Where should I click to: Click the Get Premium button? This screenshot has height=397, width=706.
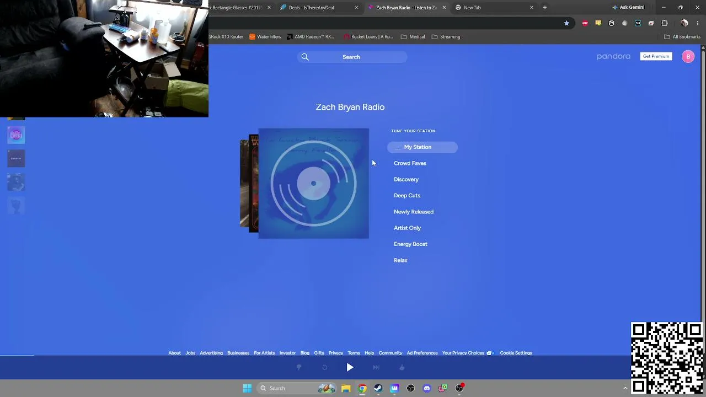pos(656,56)
